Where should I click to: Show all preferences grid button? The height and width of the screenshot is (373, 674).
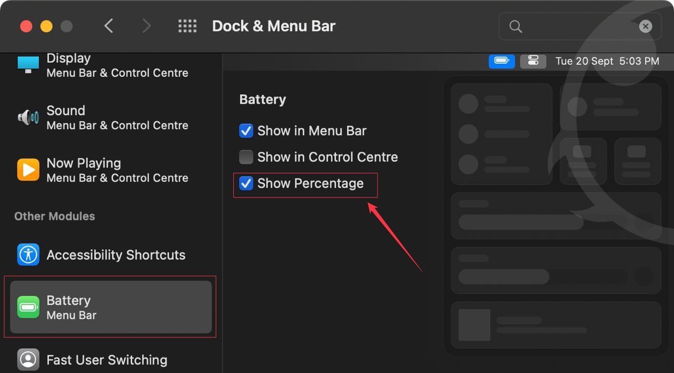[187, 26]
